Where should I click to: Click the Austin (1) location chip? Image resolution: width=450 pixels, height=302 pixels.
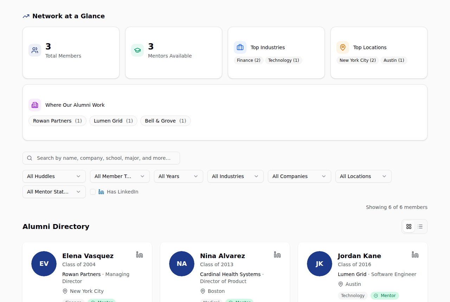pos(394,60)
